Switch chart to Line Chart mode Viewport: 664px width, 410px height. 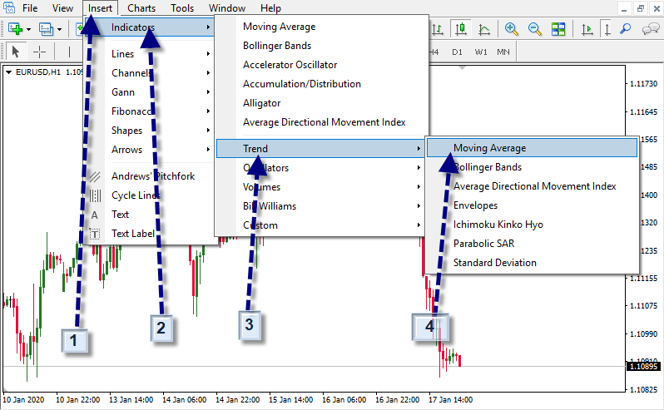[x=484, y=29]
